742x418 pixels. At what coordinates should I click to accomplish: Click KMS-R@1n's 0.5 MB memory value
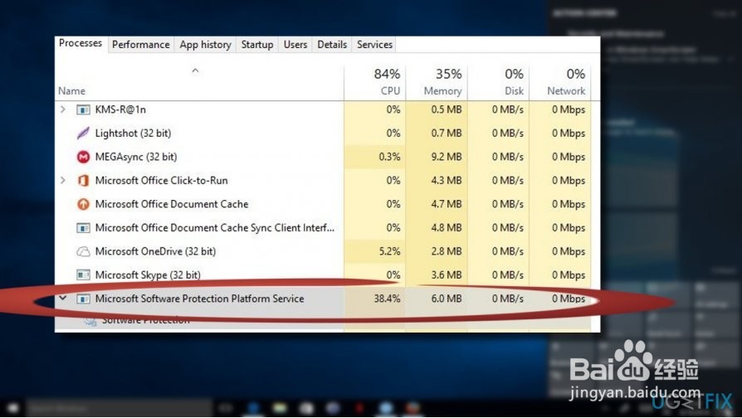(x=447, y=109)
